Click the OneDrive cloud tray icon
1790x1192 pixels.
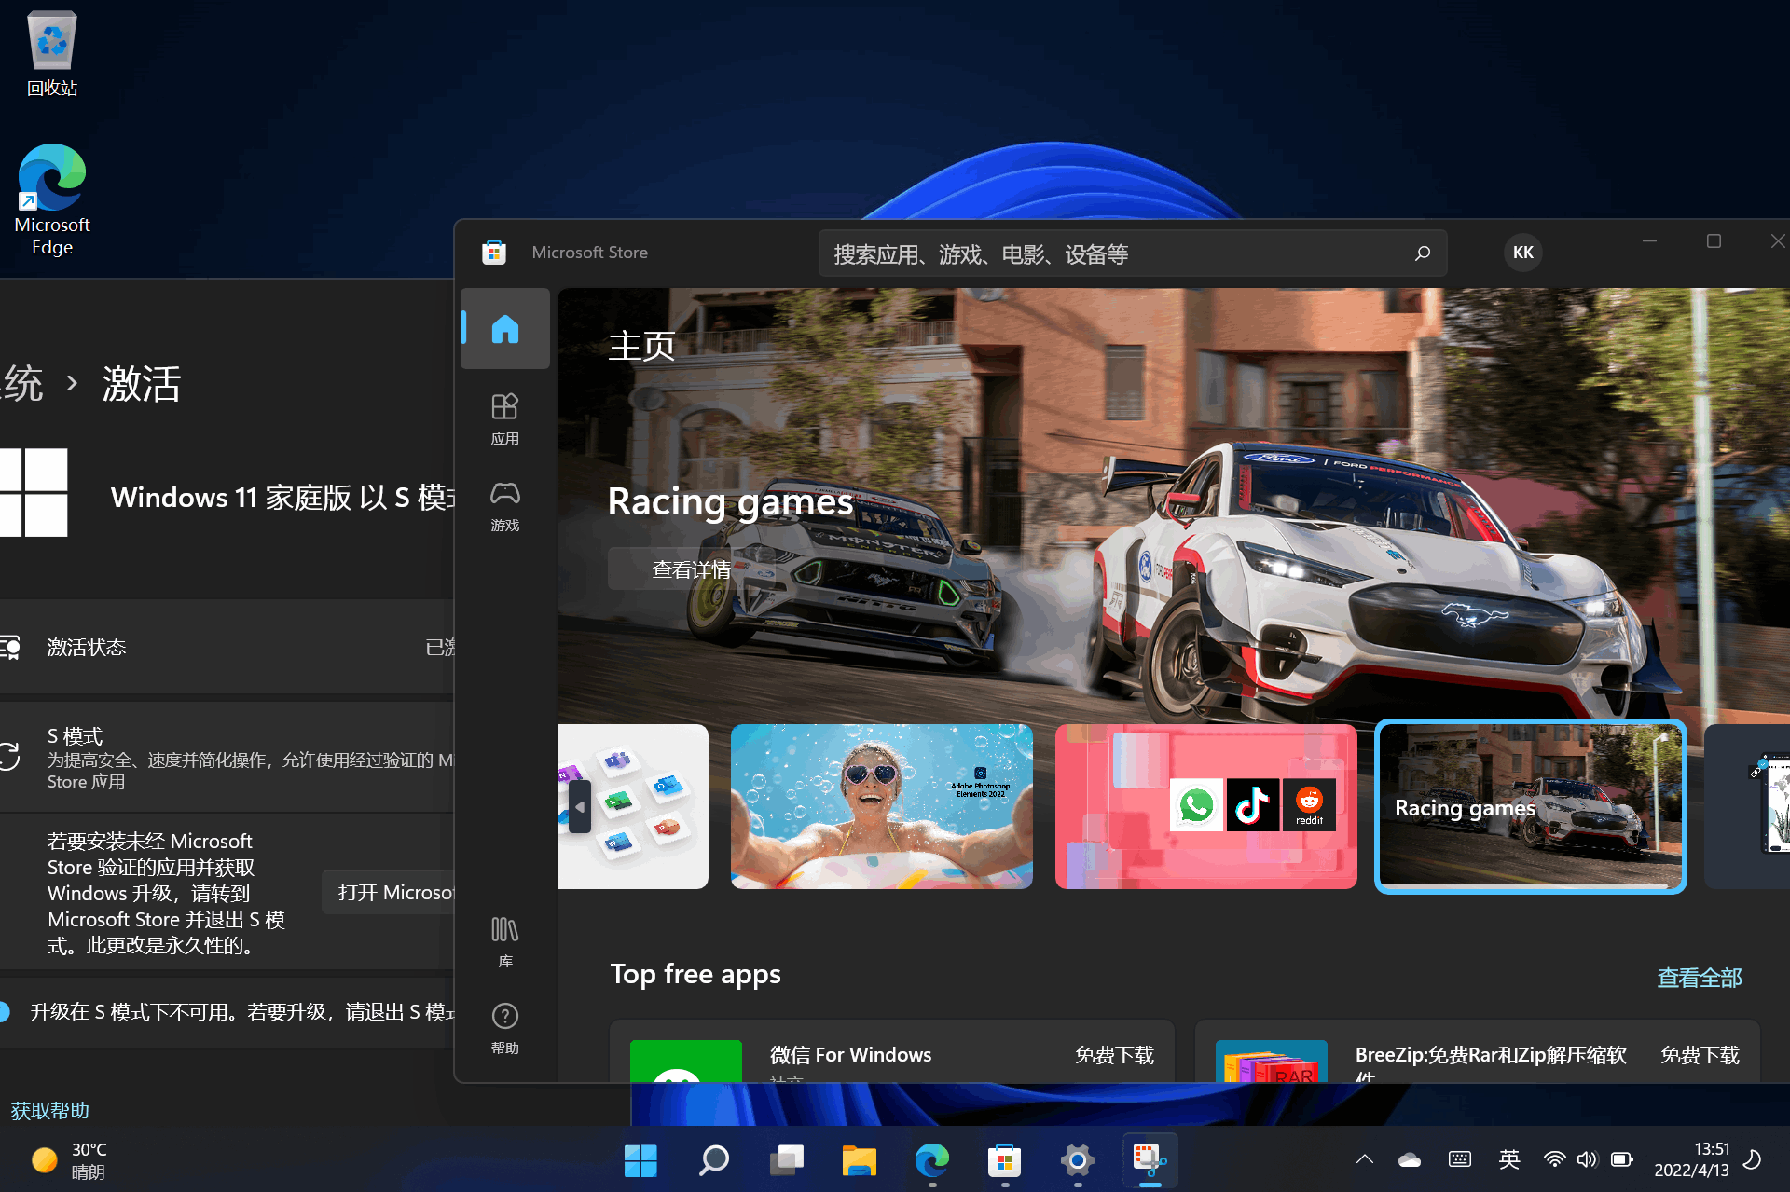(x=1410, y=1159)
